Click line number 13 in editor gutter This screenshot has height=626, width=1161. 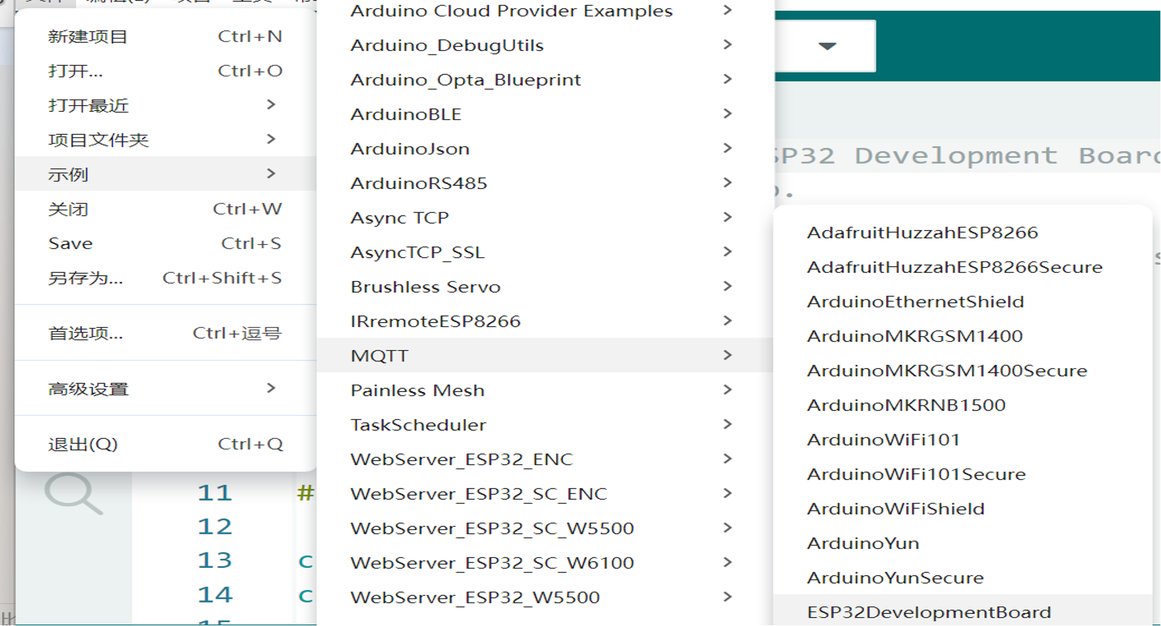tap(215, 560)
